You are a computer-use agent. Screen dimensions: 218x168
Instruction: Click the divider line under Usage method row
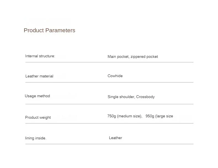[x=109, y=104]
